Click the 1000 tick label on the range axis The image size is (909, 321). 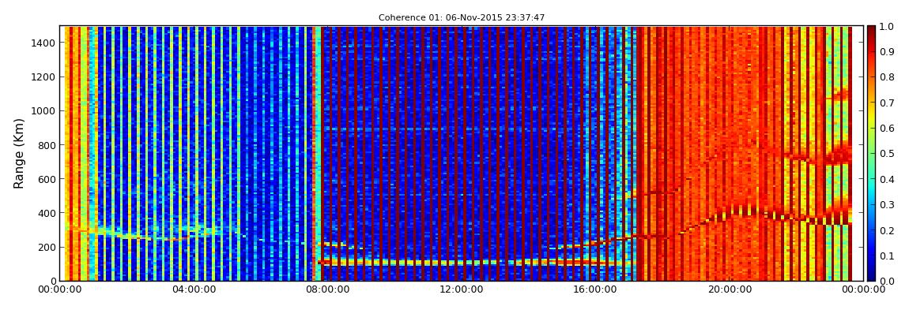(44, 111)
